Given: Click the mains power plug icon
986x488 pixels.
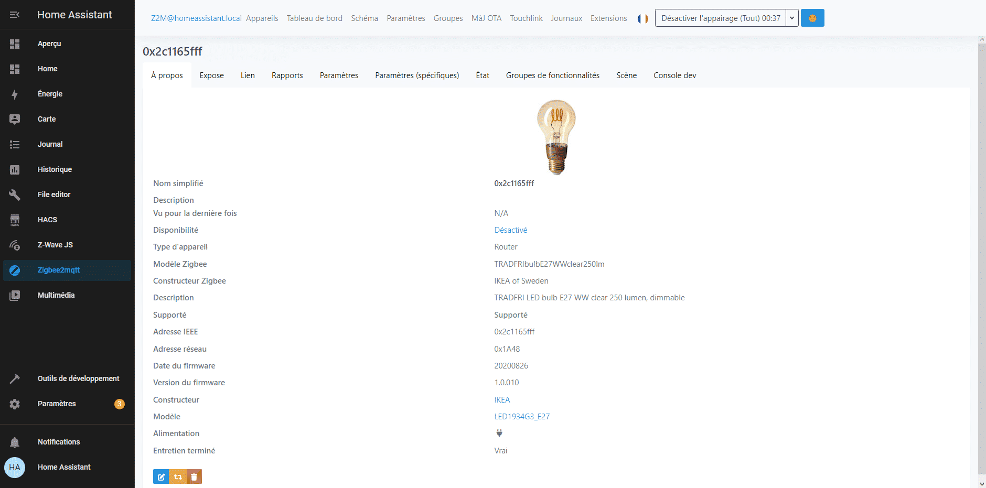Looking at the screenshot, I should pos(499,433).
